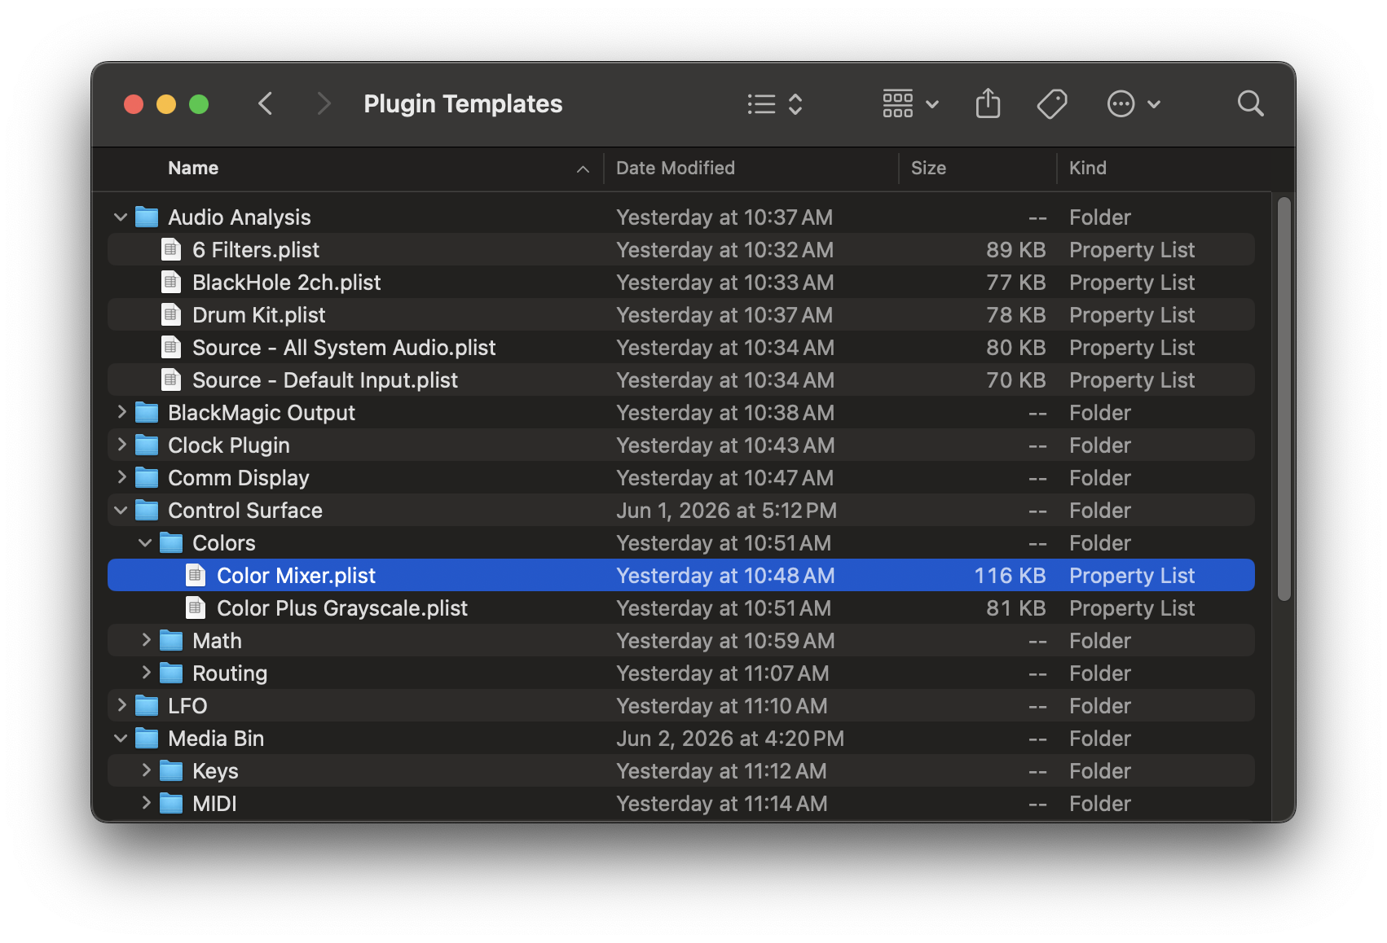Select the 6 Filters.plist file icon
The height and width of the screenshot is (943, 1387).
(x=170, y=249)
